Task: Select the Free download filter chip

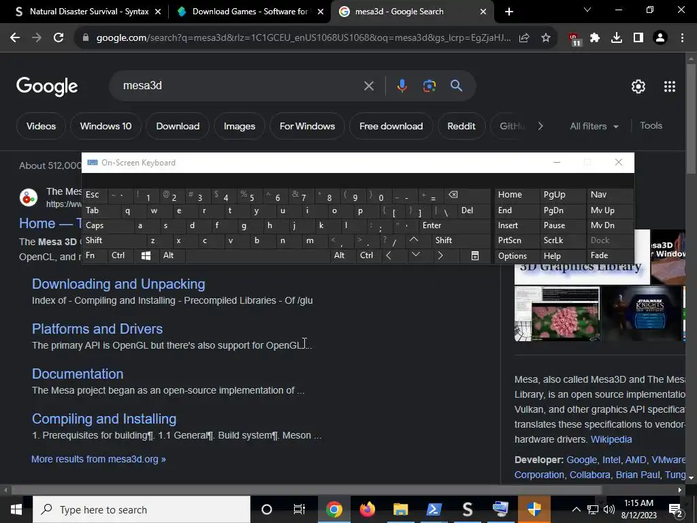Action: pos(391,126)
